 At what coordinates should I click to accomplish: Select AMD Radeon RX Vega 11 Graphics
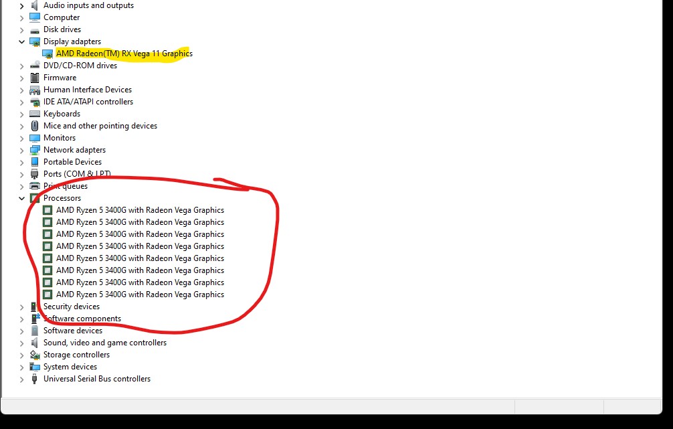coord(124,54)
